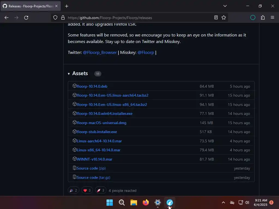Click zip file icon beside Source code (zip)
Image resolution: width=279 pixels, height=209 pixels.
click(x=75, y=168)
